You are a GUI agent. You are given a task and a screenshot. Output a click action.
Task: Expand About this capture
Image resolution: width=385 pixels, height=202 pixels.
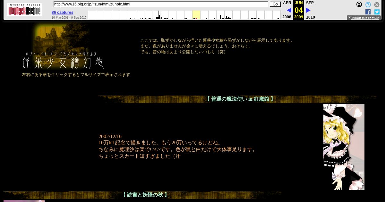pos(364,18)
